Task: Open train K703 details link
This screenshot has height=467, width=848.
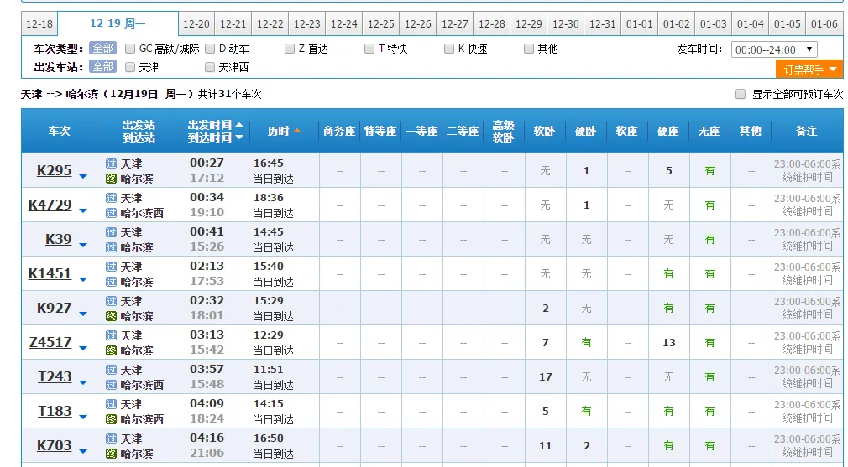Action: click(54, 445)
